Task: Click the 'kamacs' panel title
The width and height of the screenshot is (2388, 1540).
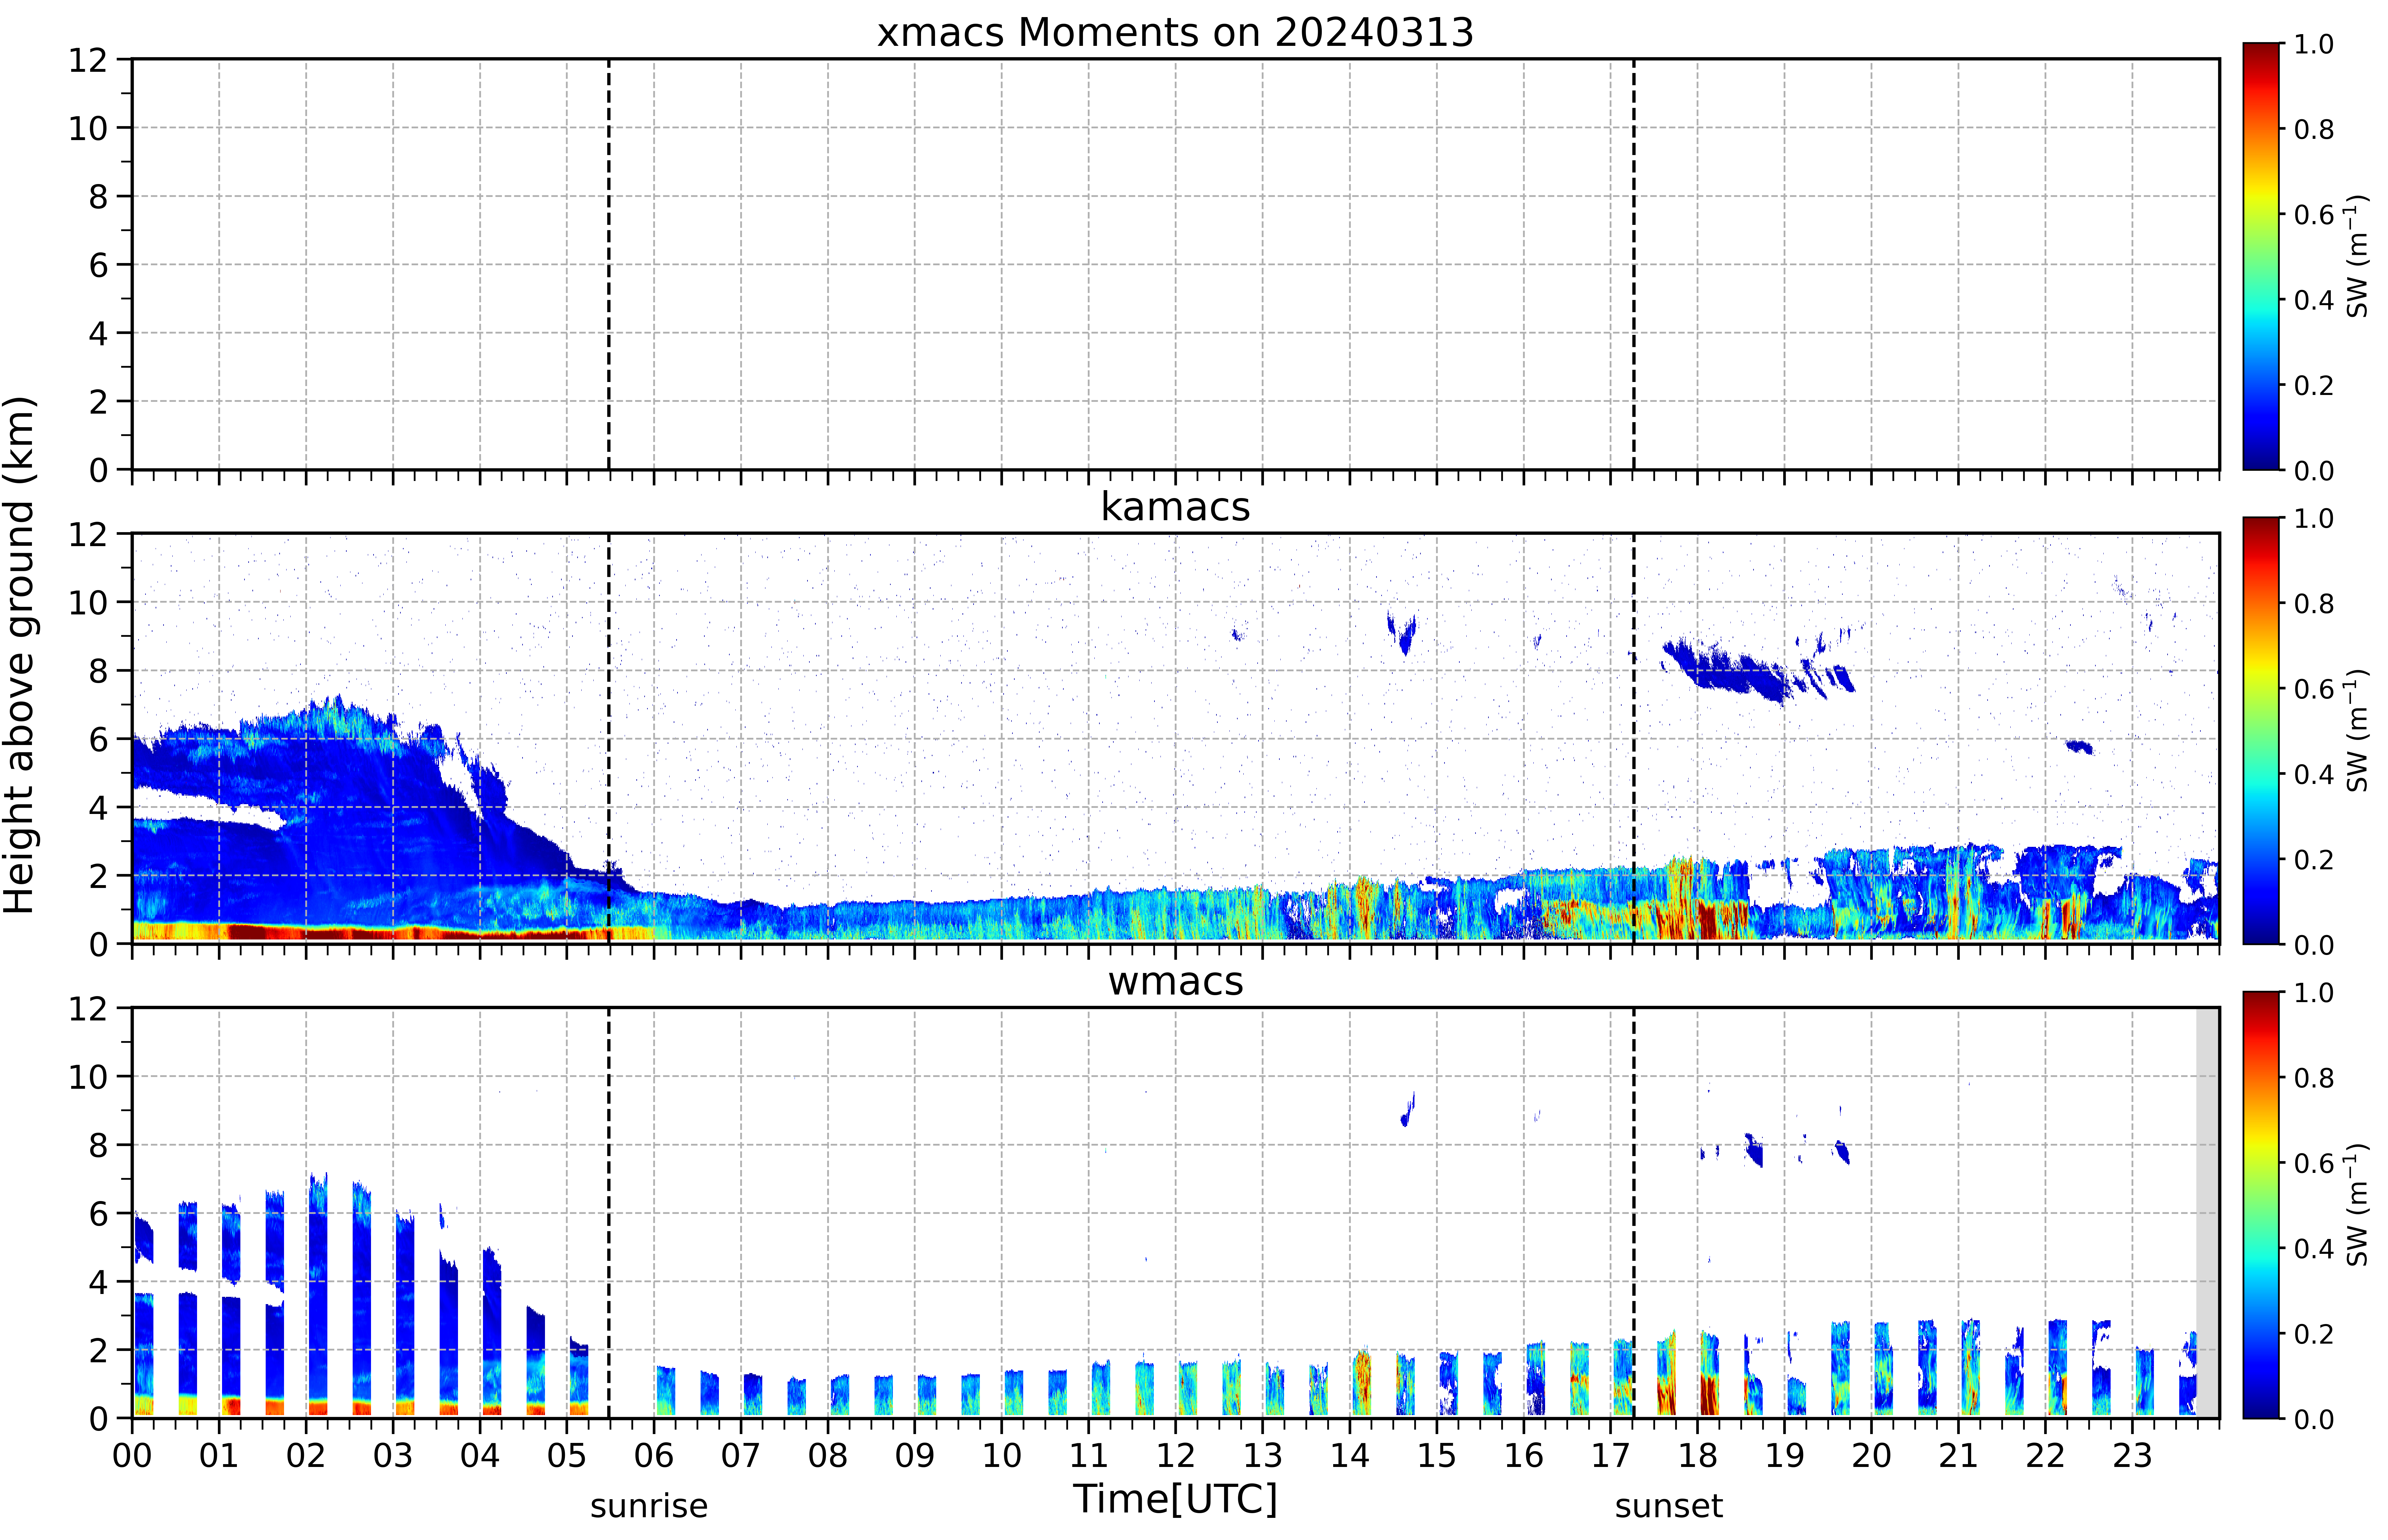Action: (1175, 507)
